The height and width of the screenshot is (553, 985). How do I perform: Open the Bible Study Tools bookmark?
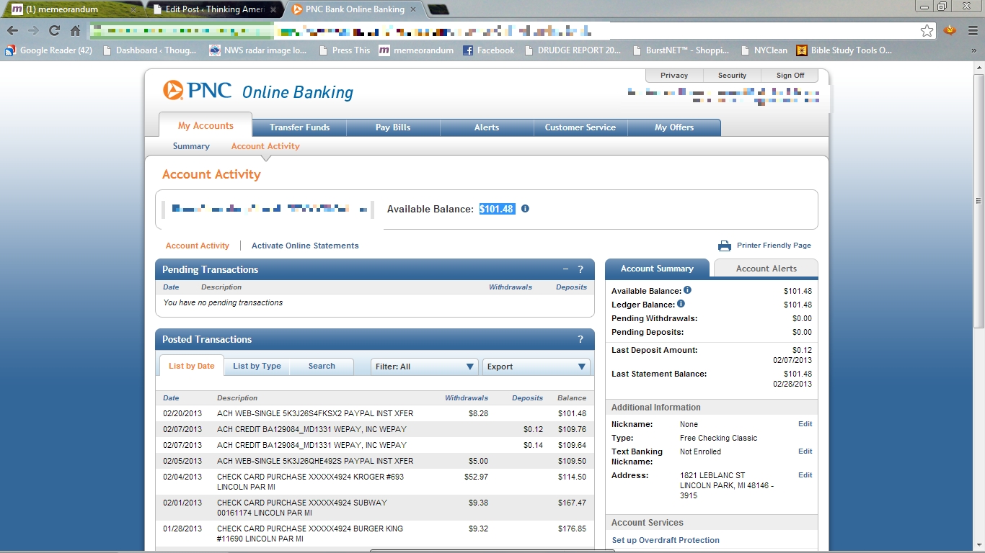tap(844, 50)
